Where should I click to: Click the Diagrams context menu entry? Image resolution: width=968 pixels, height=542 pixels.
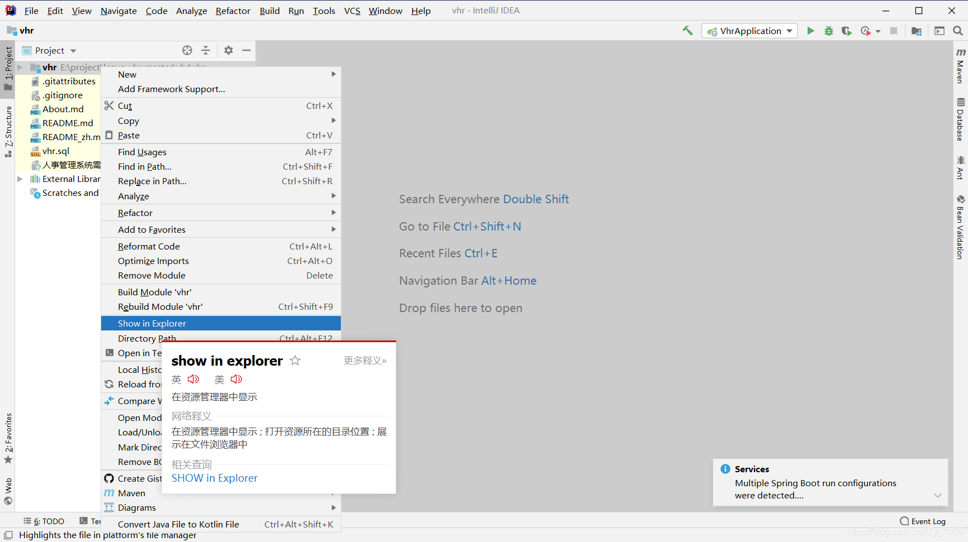coord(221,507)
